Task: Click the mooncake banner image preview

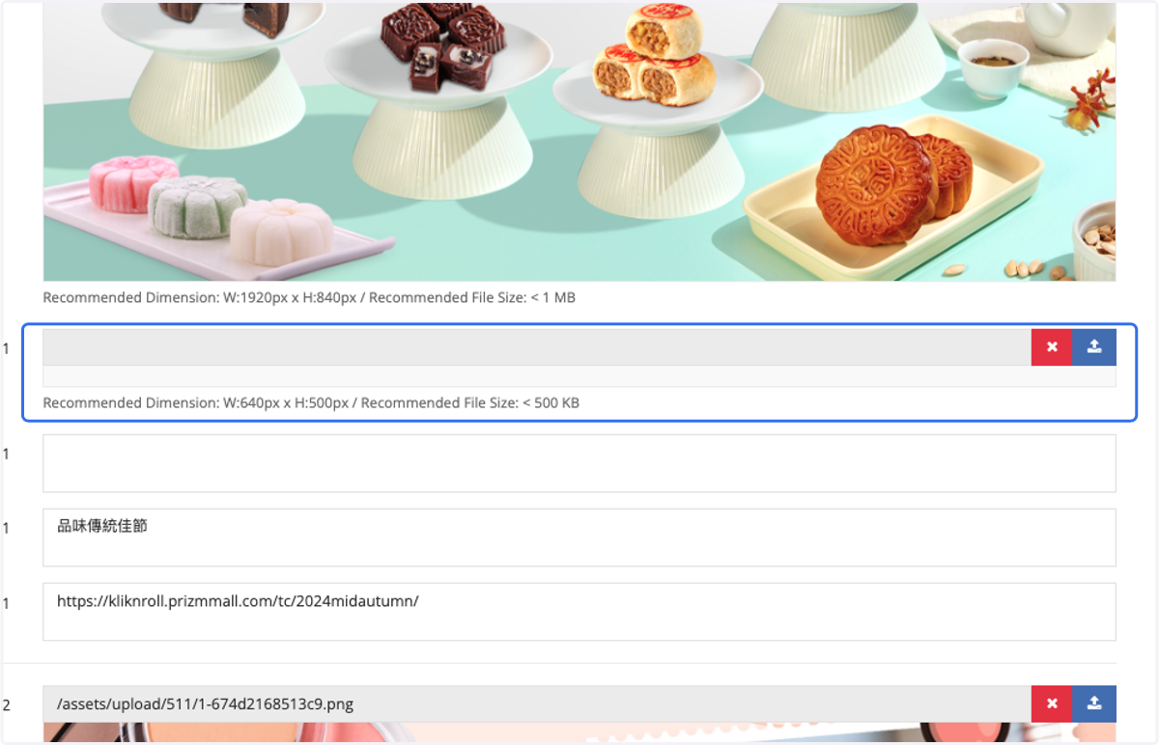Action: pyautogui.click(x=579, y=142)
